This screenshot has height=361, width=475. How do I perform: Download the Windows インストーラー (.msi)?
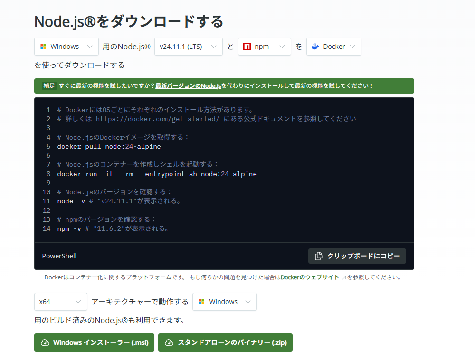94,342
